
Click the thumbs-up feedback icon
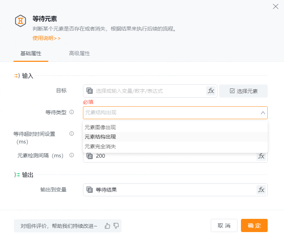pyautogui.click(x=107, y=226)
